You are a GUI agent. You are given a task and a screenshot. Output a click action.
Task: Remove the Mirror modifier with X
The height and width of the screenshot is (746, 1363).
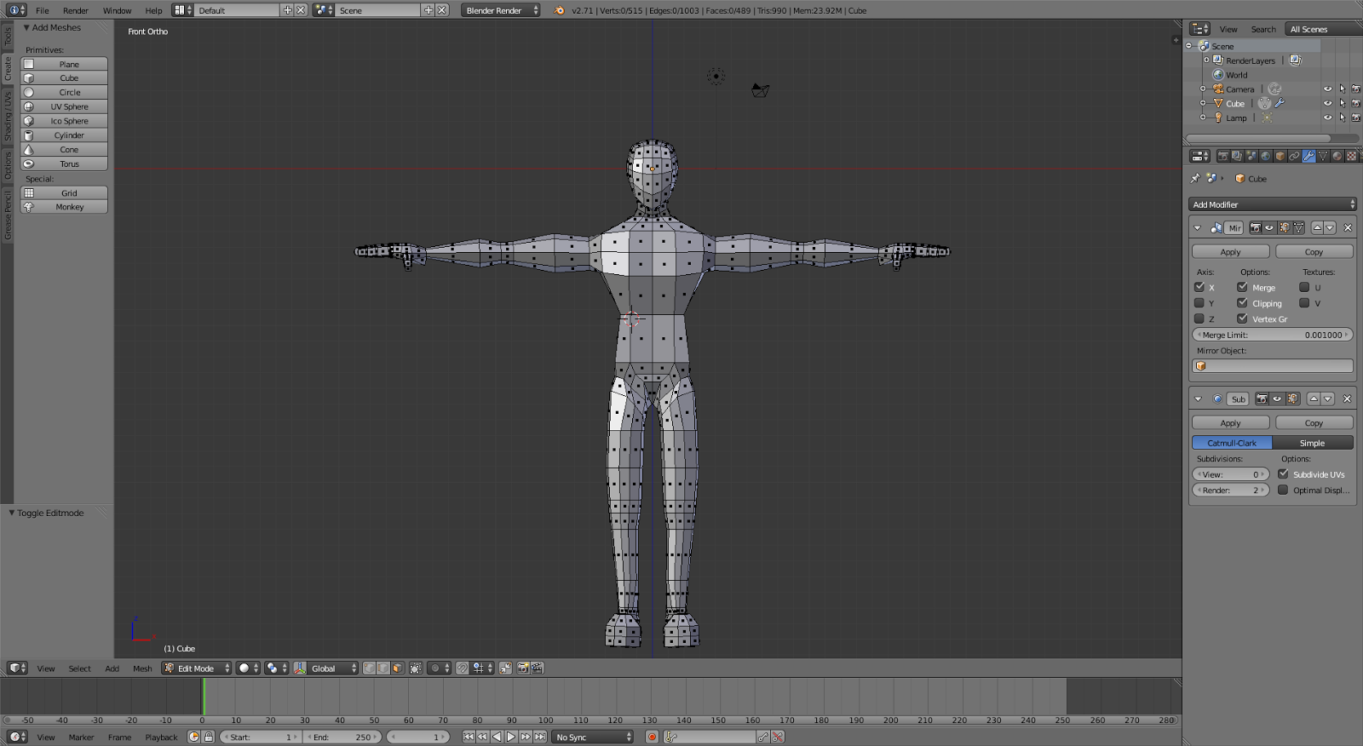pos(1348,228)
